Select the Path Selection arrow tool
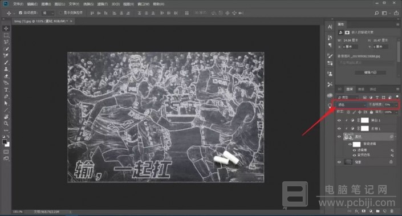The height and width of the screenshot is (216, 402). pos(6,103)
